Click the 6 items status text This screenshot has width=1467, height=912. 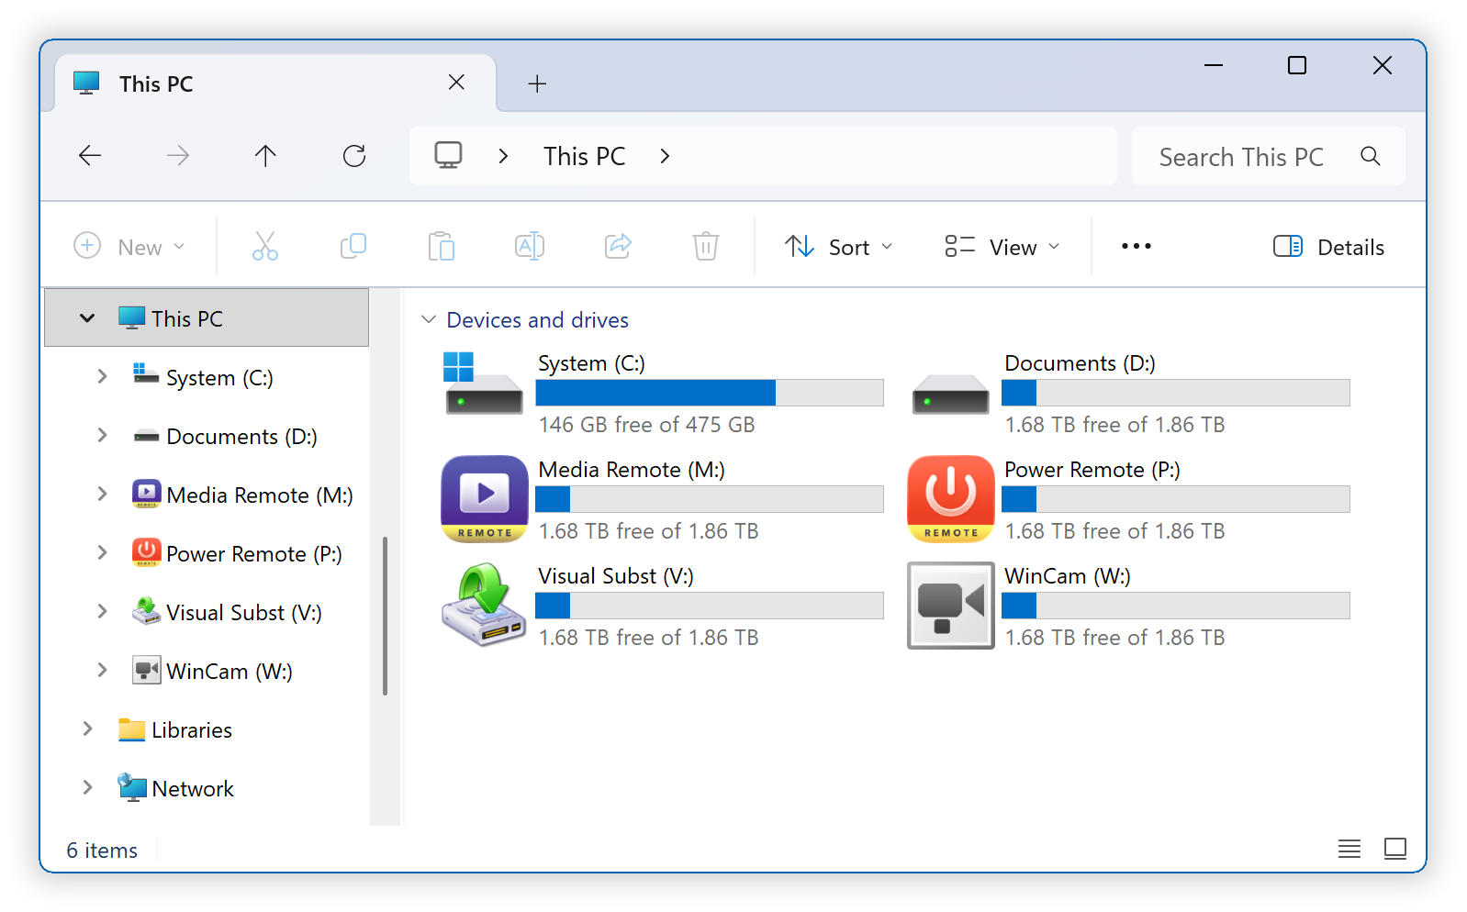(102, 851)
